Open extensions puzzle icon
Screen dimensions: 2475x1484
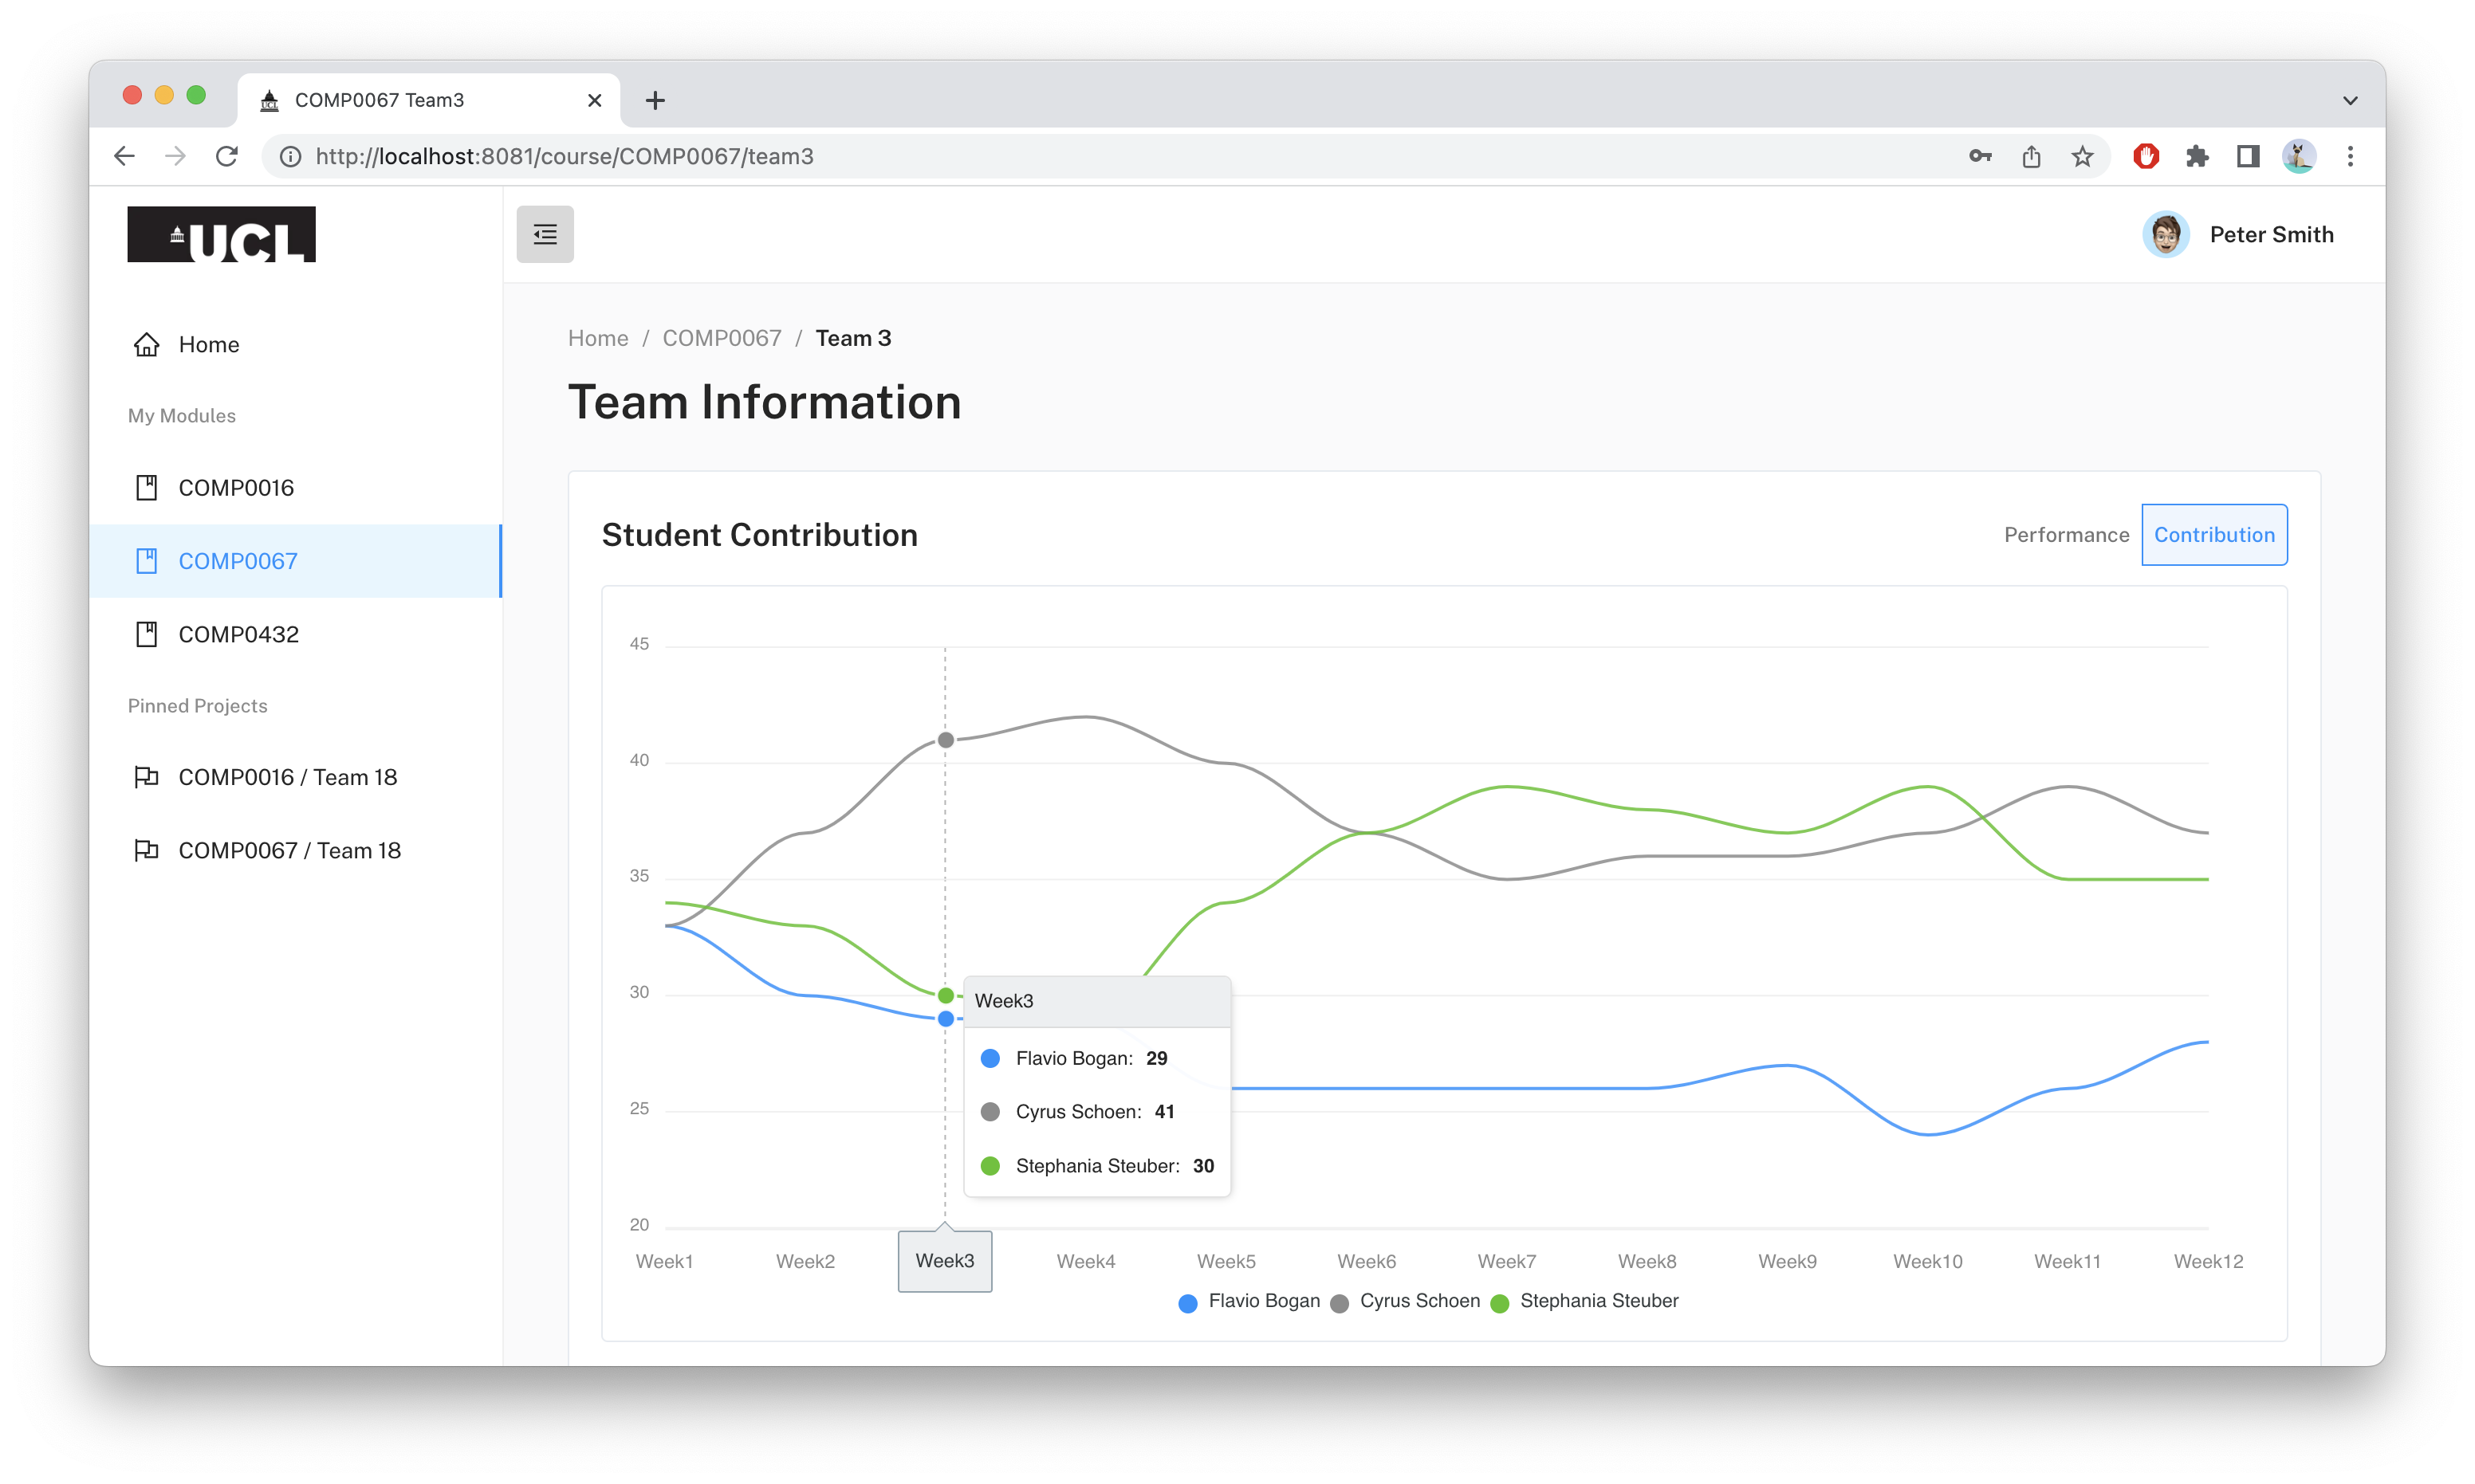click(x=2197, y=156)
